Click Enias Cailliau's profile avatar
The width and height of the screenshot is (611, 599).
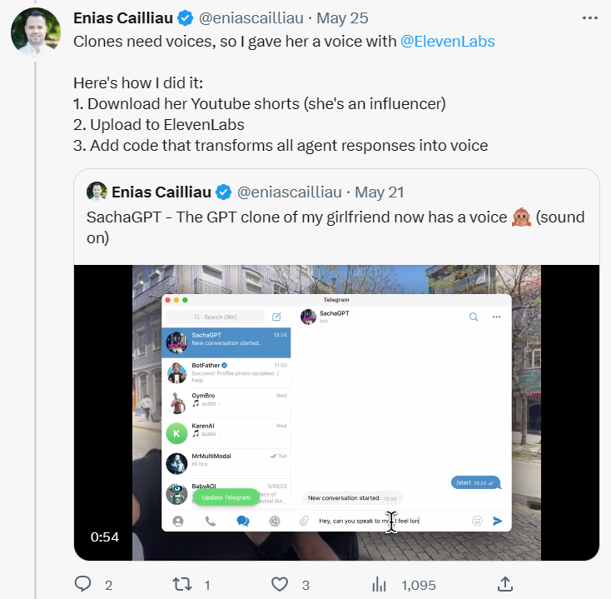[35, 32]
